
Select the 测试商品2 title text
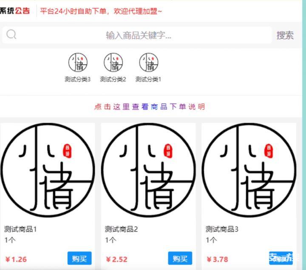[x=121, y=229]
